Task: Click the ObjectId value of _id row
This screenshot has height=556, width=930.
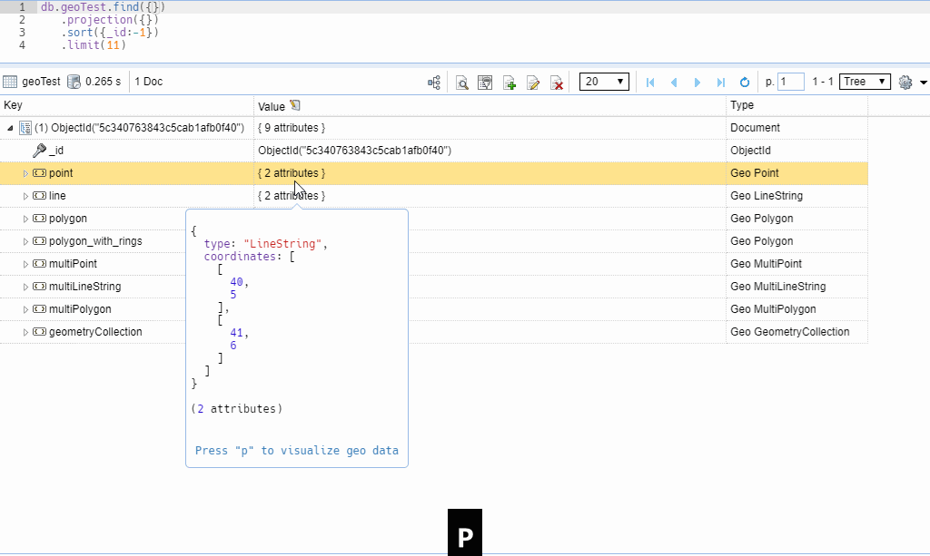Action: pos(355,151)
